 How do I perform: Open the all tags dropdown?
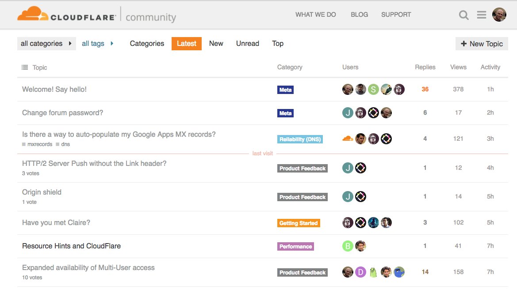tap(98, 43)
